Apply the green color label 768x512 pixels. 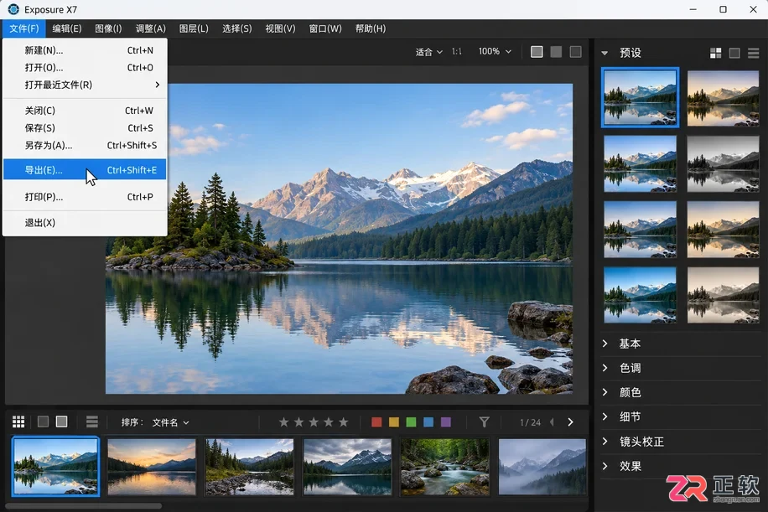point(411,422)
